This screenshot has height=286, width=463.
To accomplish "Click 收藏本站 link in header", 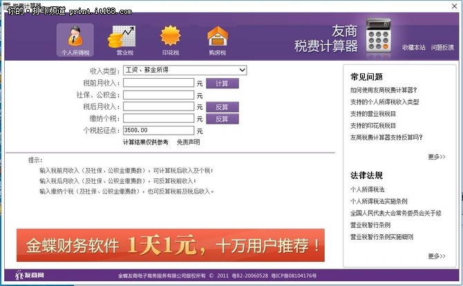I will [414, 47].
